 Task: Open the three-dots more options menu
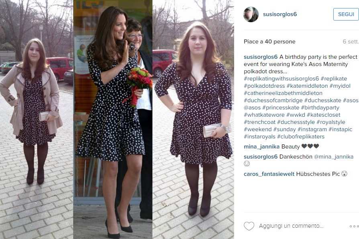354,226
